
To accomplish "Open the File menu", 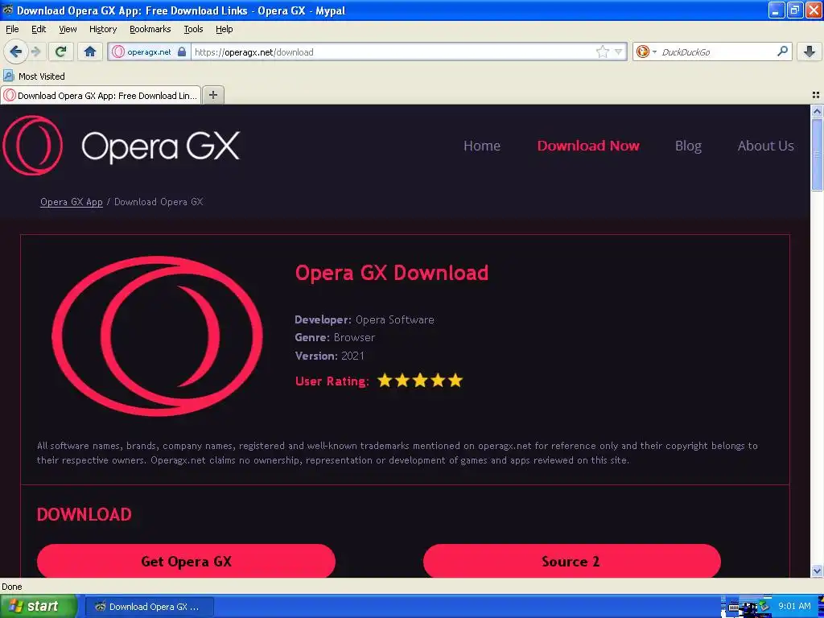I will pos(12,29).
